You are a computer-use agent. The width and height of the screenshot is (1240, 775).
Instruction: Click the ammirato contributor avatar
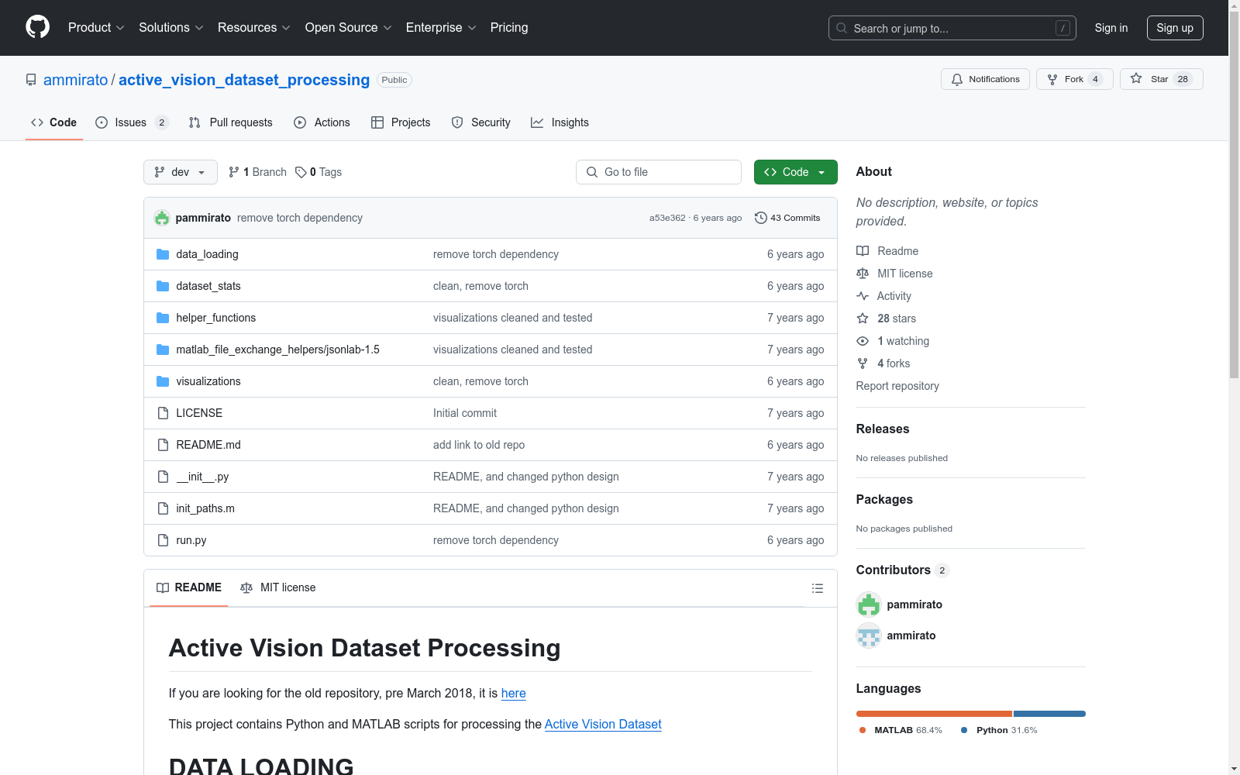click(x=869, y=635)
